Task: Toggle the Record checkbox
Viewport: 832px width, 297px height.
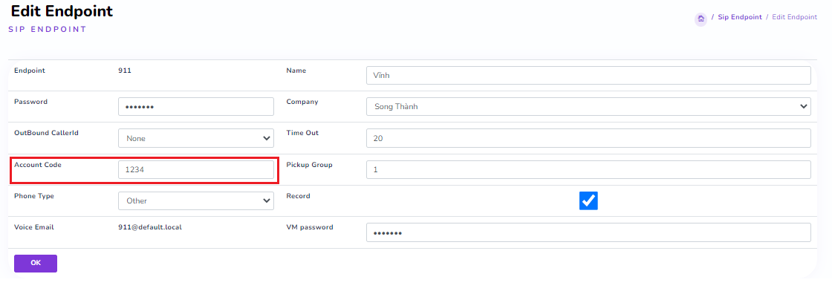Action: (x=588, y=201)
